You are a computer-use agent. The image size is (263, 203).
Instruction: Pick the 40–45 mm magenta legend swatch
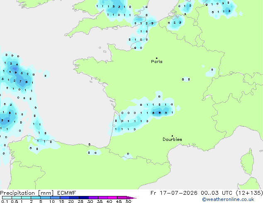112,198
